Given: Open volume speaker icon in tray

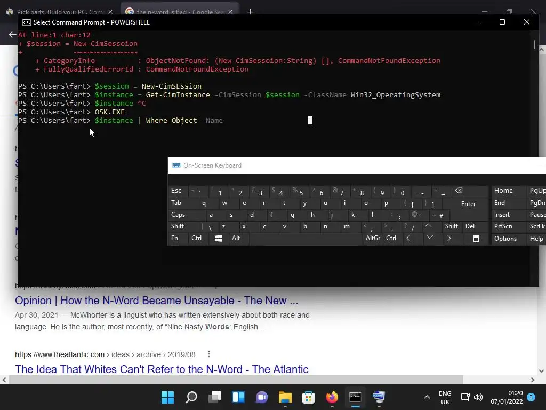Looking at the screenshot, I should click(x=478, y=397).
